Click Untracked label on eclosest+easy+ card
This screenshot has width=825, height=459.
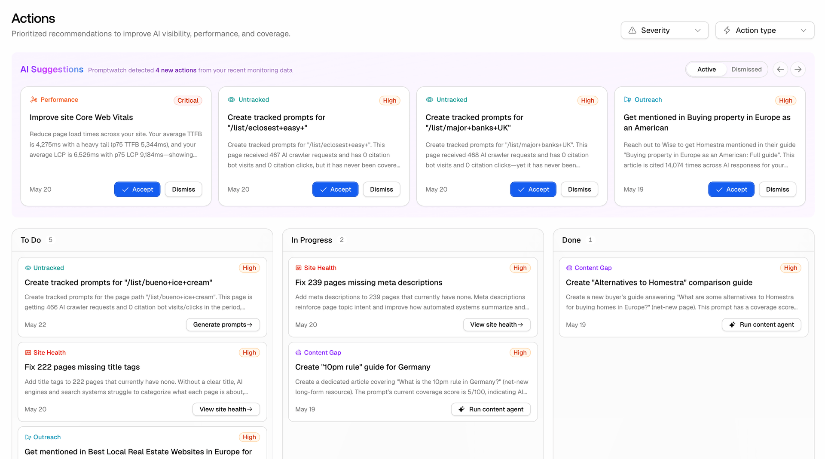pos(254,100)
